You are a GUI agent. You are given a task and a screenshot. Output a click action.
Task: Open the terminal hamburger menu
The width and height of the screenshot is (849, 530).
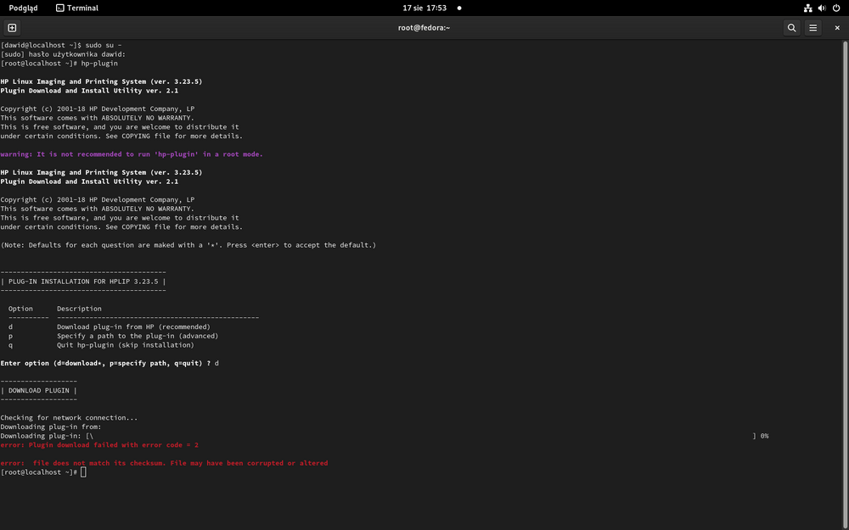click(812, 28)
